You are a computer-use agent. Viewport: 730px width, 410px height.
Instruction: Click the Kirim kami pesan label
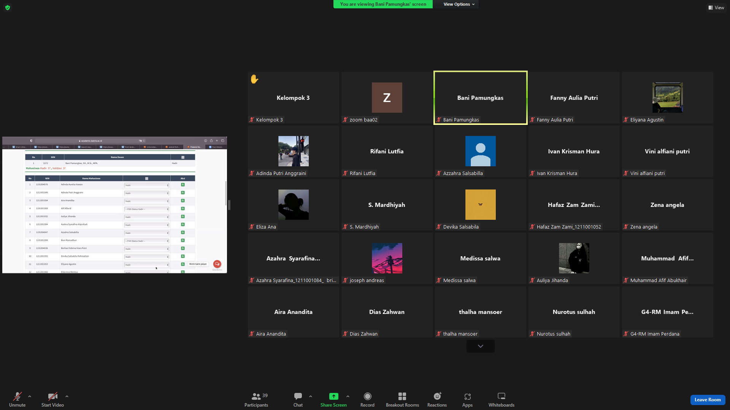click(x=198, y=264)
